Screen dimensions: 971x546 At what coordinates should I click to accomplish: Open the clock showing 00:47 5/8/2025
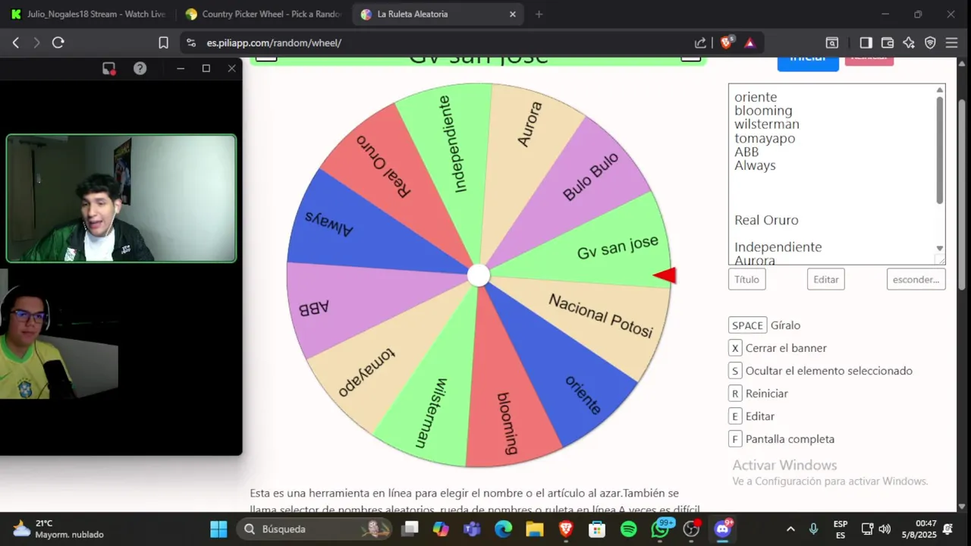(919, 529)
